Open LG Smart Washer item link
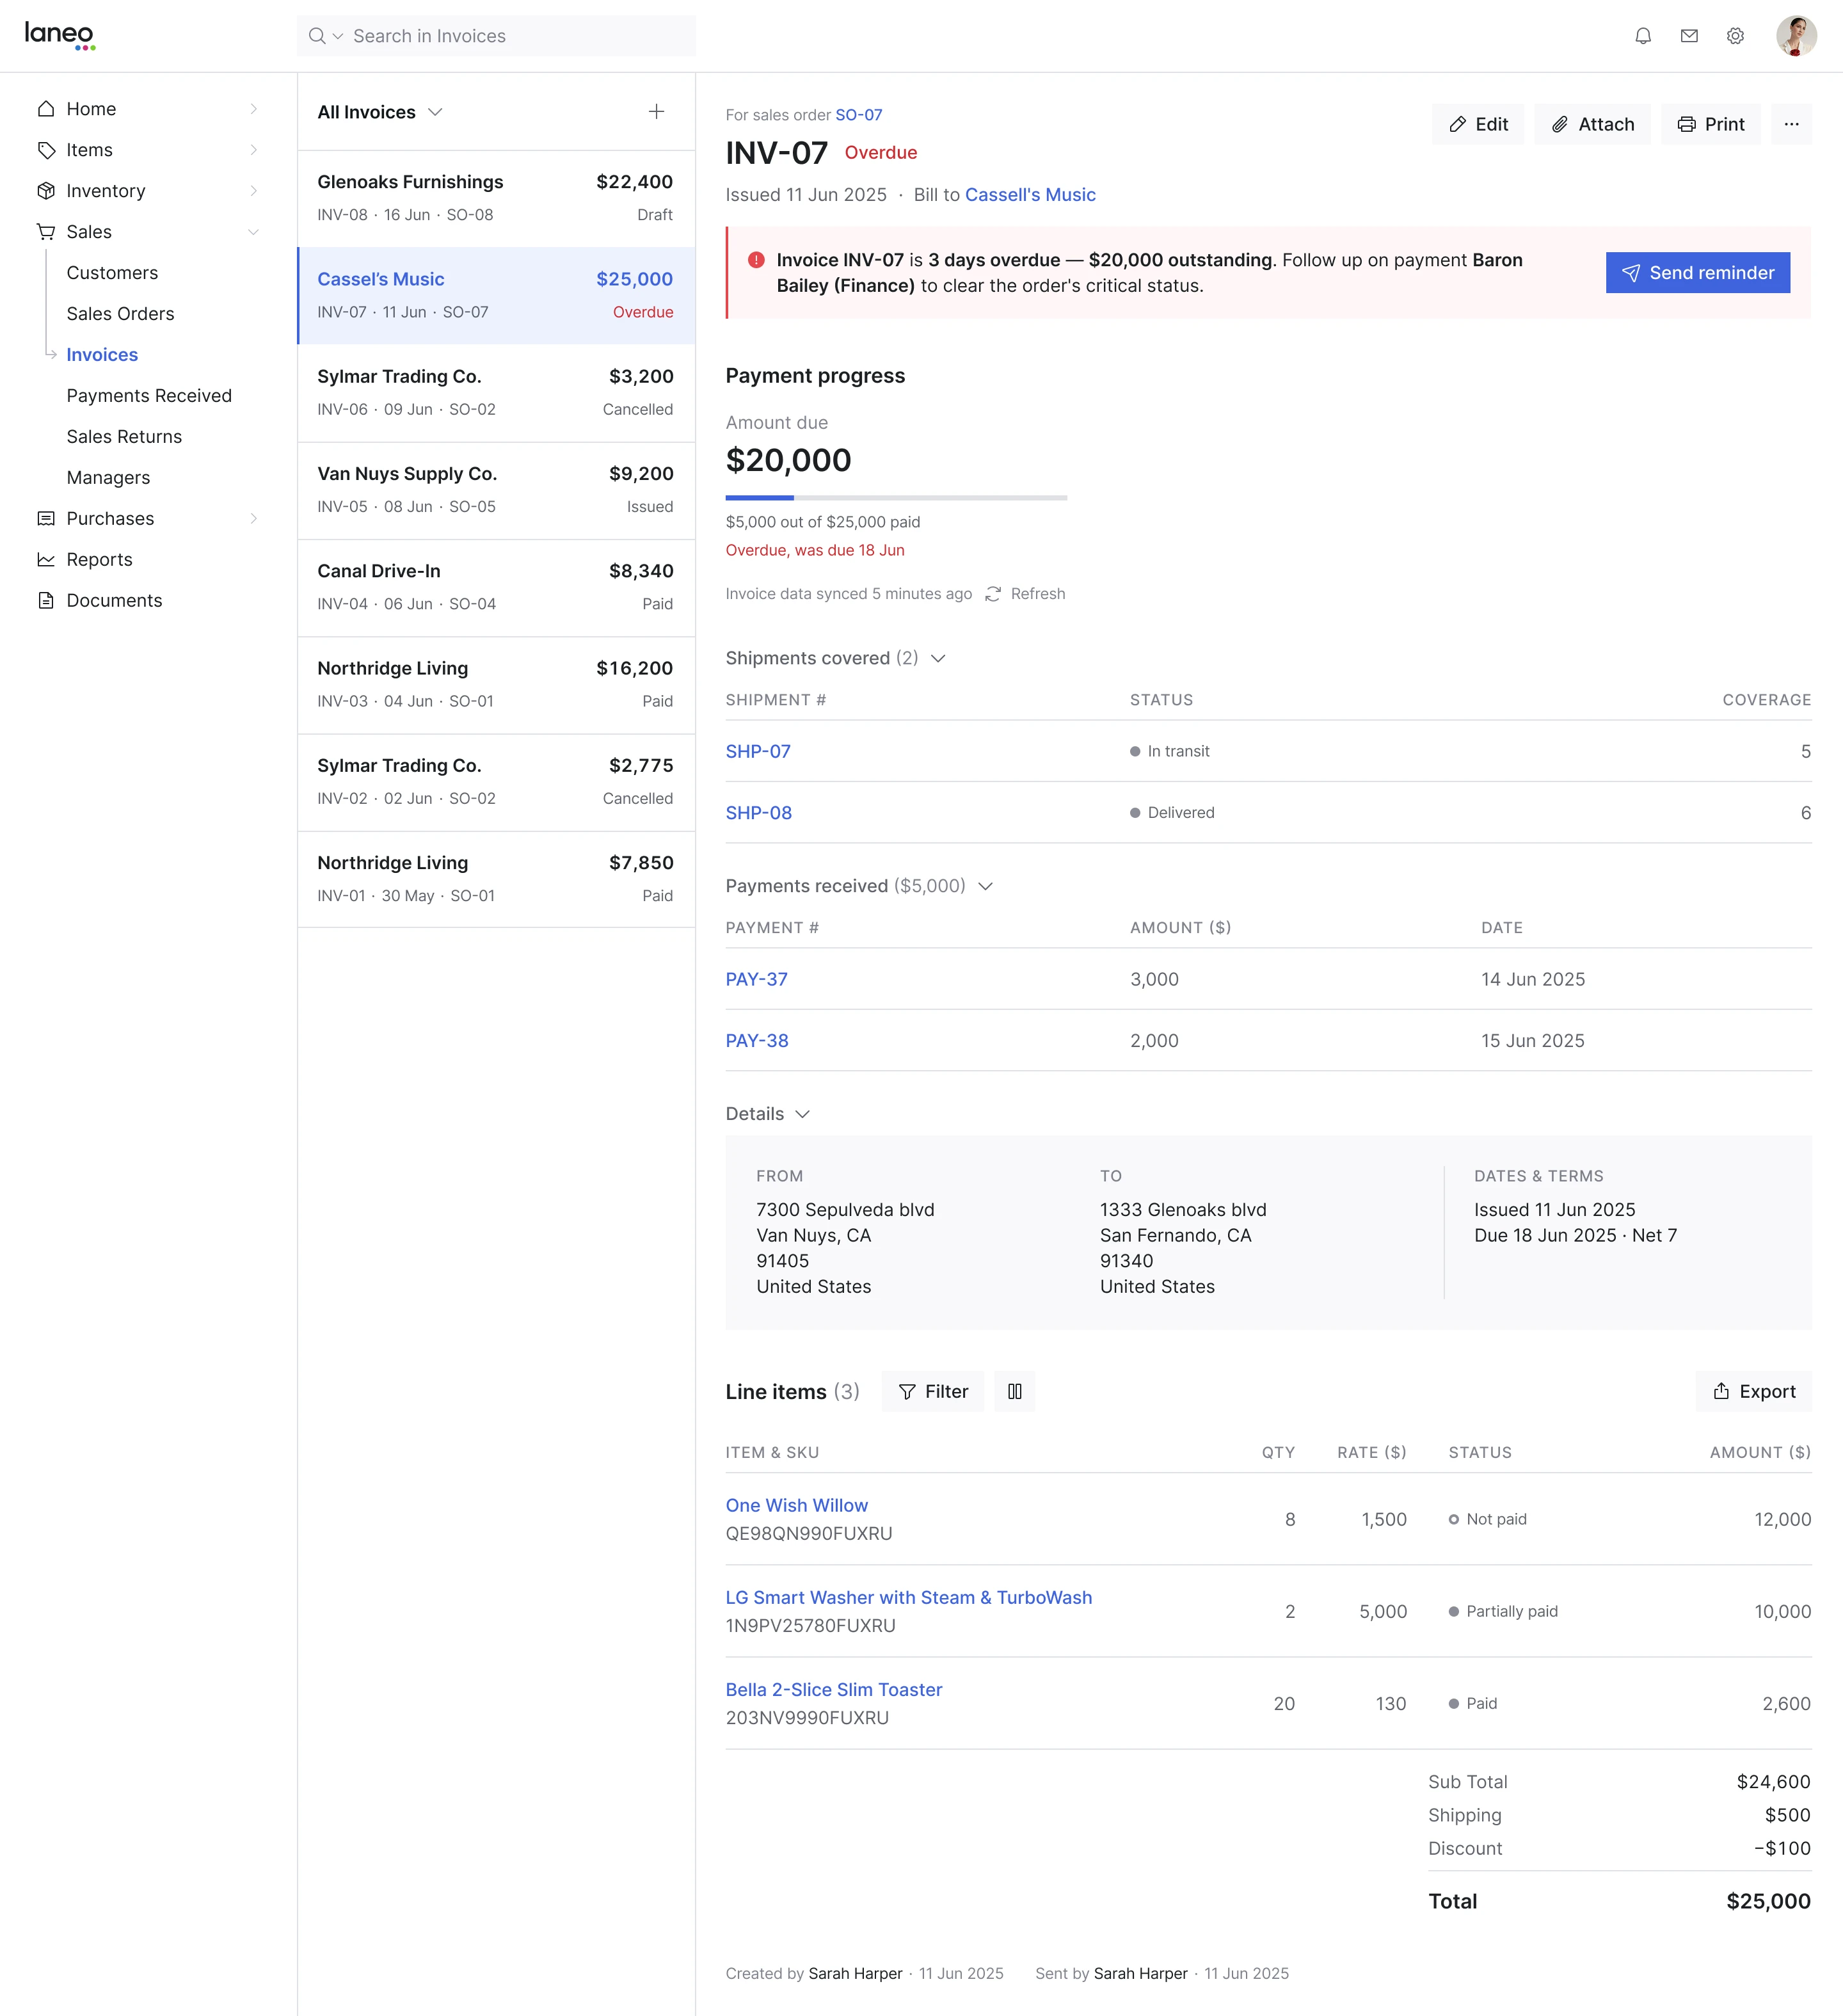 click(x=909, y=1598)
